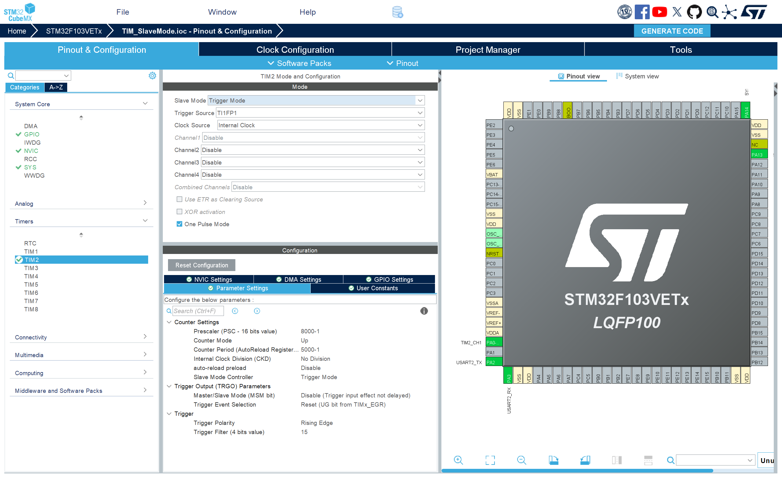Click the gear settings icon in categories panel
Image resolution: width=782 pixels, height=478 pixels.
click(x=152, y=75)
